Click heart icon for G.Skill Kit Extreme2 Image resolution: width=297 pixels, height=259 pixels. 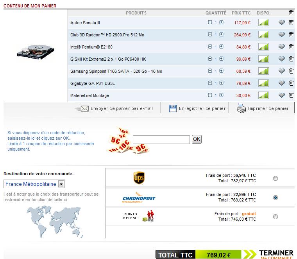[282, 59]
